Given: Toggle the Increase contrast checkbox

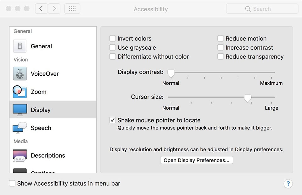Looking at the screenshot, I should pyautogui.click(x=221, y=48).
